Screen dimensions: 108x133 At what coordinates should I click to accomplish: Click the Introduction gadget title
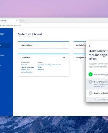click(26, 45)
